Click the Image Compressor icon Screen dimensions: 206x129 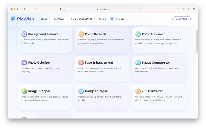(138, 62)
